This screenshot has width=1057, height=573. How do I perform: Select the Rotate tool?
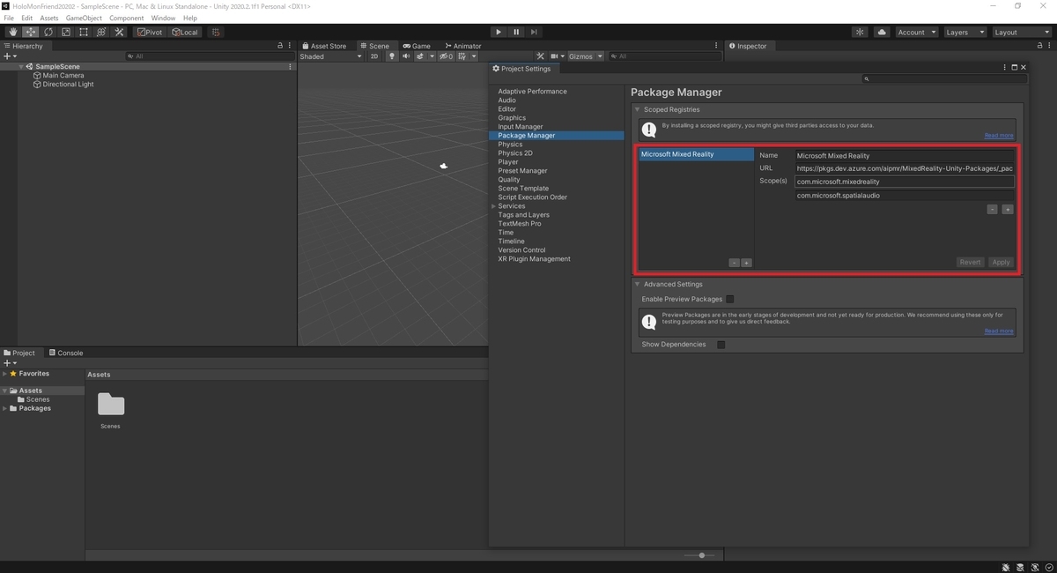point(48,32)
